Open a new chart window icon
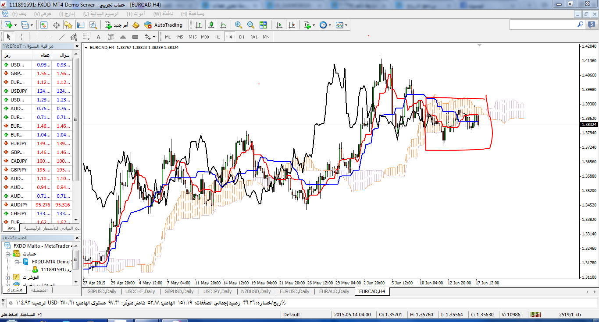Image resolution: width=599 pixels, height=322 pixels. tap(8, 25)
